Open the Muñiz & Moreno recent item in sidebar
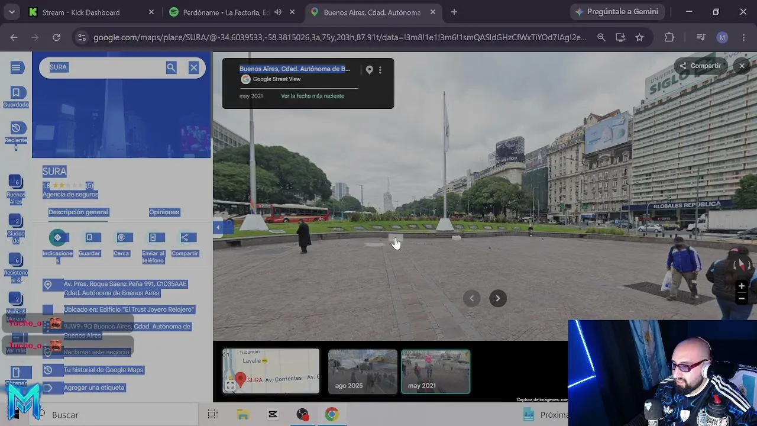The width and height of the screenshot is (757, 426). 16,306
